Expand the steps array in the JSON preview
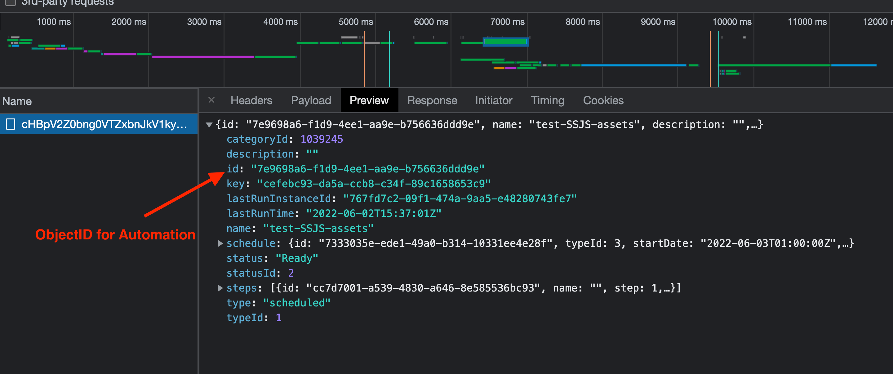This screenshot has height=374, width=893. (x=220, y=288)
